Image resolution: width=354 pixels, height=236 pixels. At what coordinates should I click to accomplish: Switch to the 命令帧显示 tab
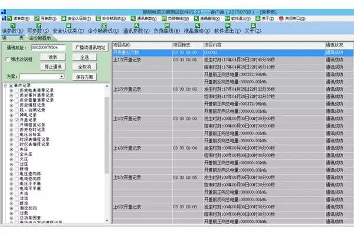tap(40, 38)
